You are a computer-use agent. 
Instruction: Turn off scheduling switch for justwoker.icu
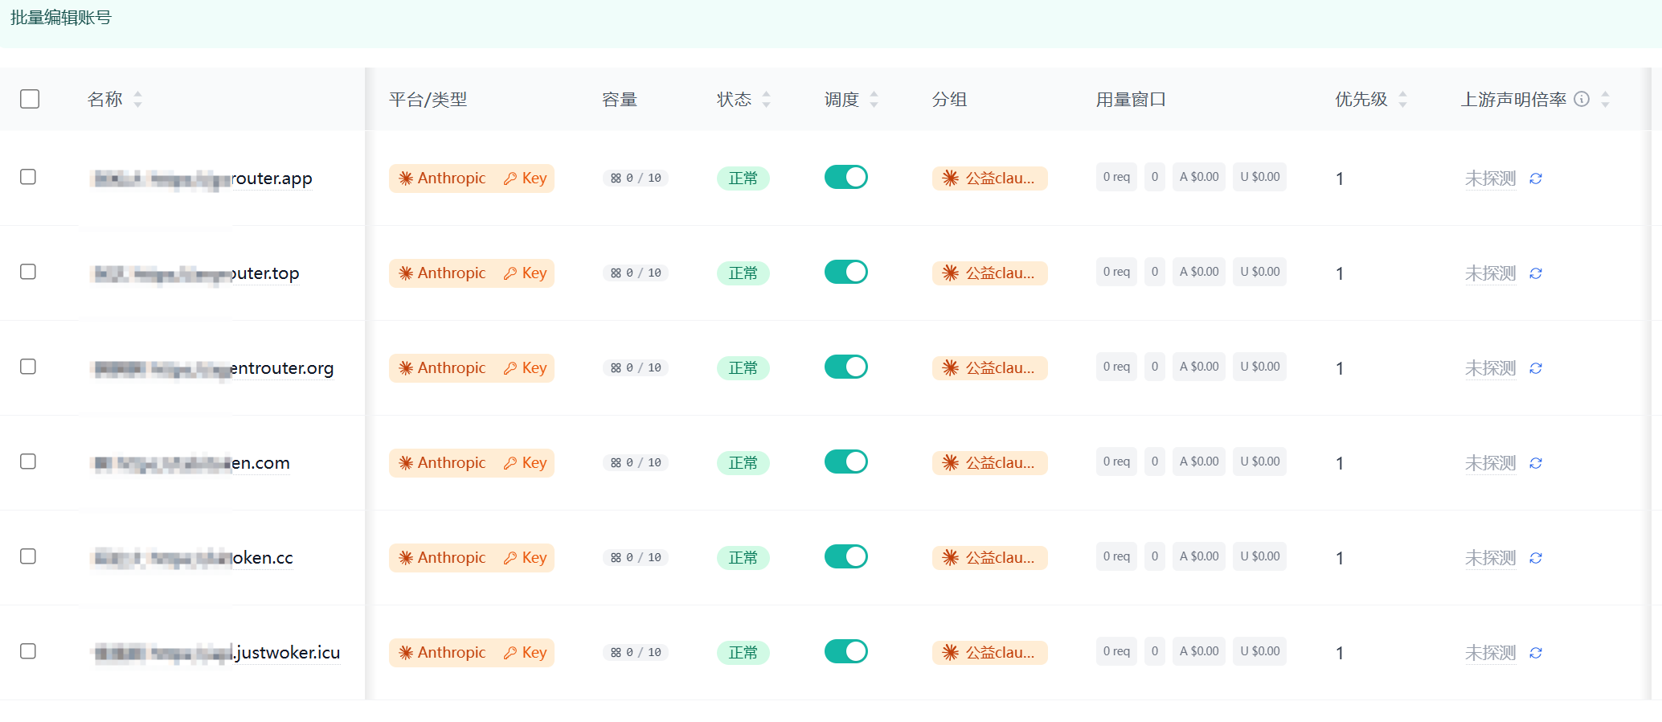[x=845, y=651]
